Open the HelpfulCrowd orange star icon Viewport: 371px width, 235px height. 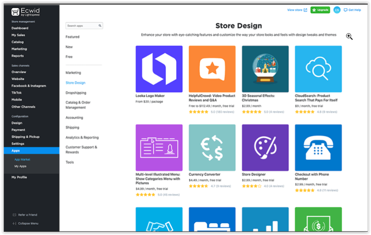click(212, 69)
